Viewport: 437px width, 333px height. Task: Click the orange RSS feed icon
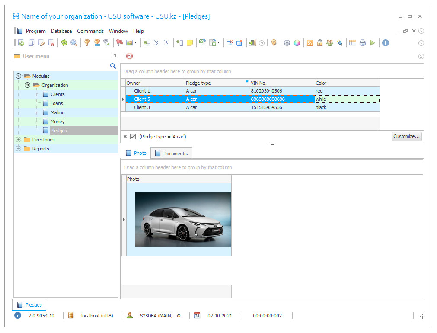click(x=310, y=43)
